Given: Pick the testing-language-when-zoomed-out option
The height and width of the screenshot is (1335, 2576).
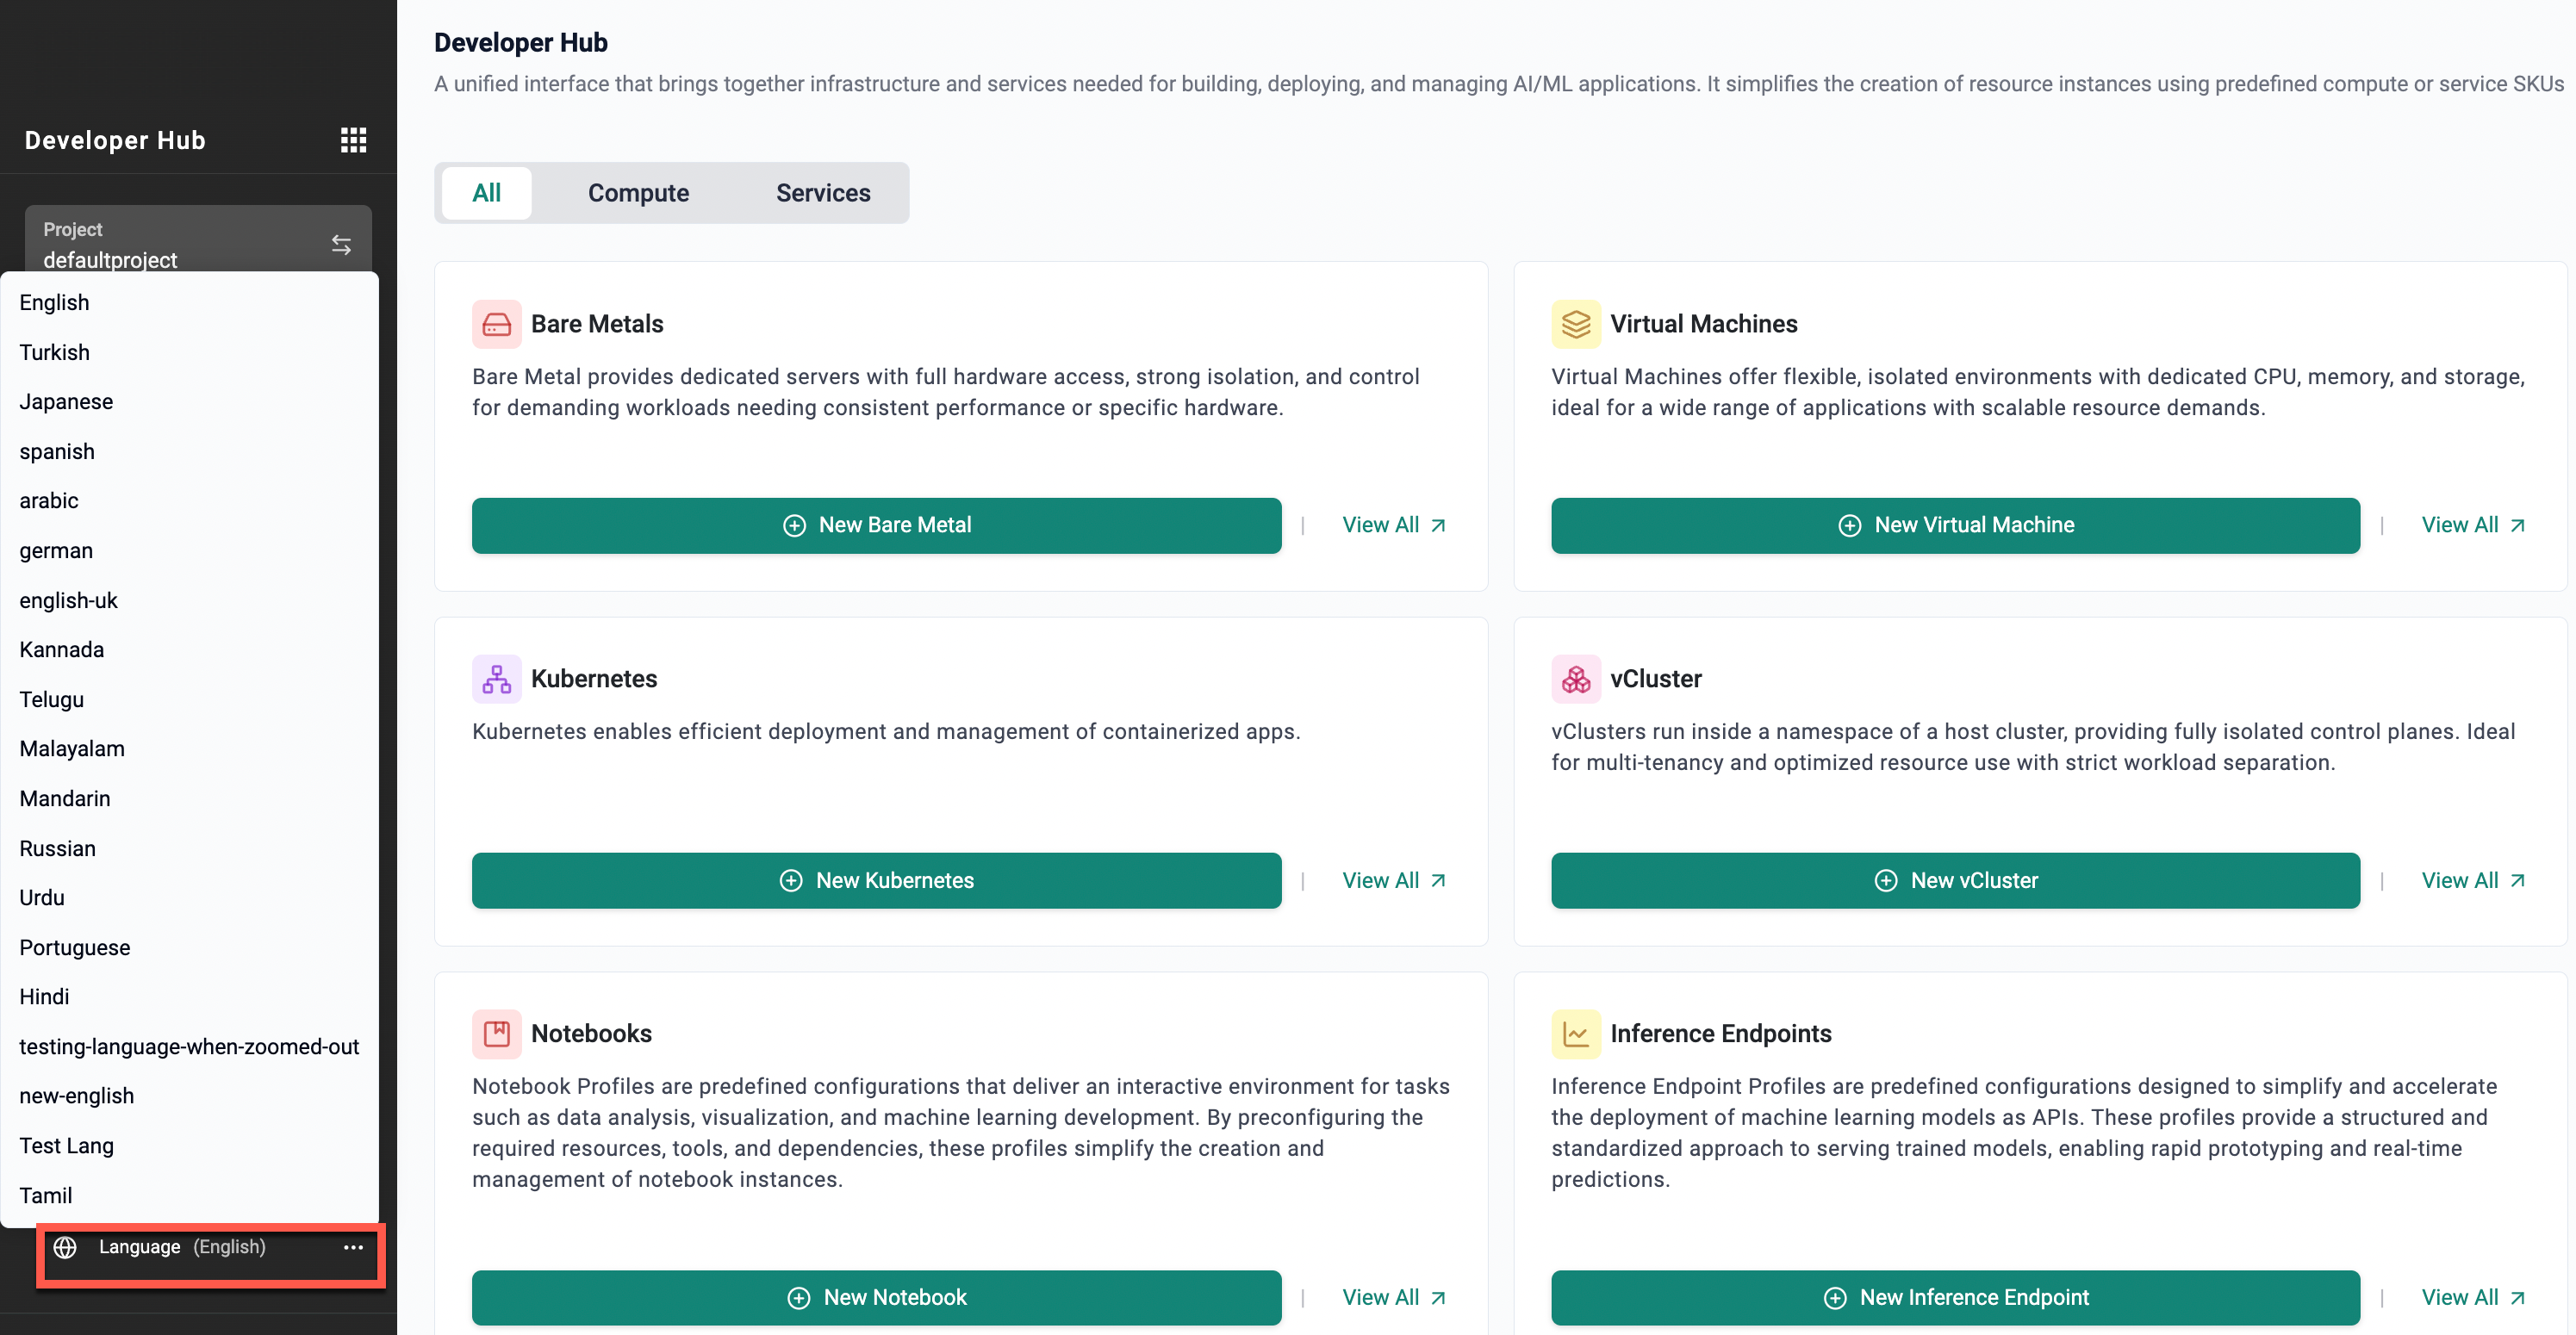Looking at the screenshot, I should (x=189, y=1046).
